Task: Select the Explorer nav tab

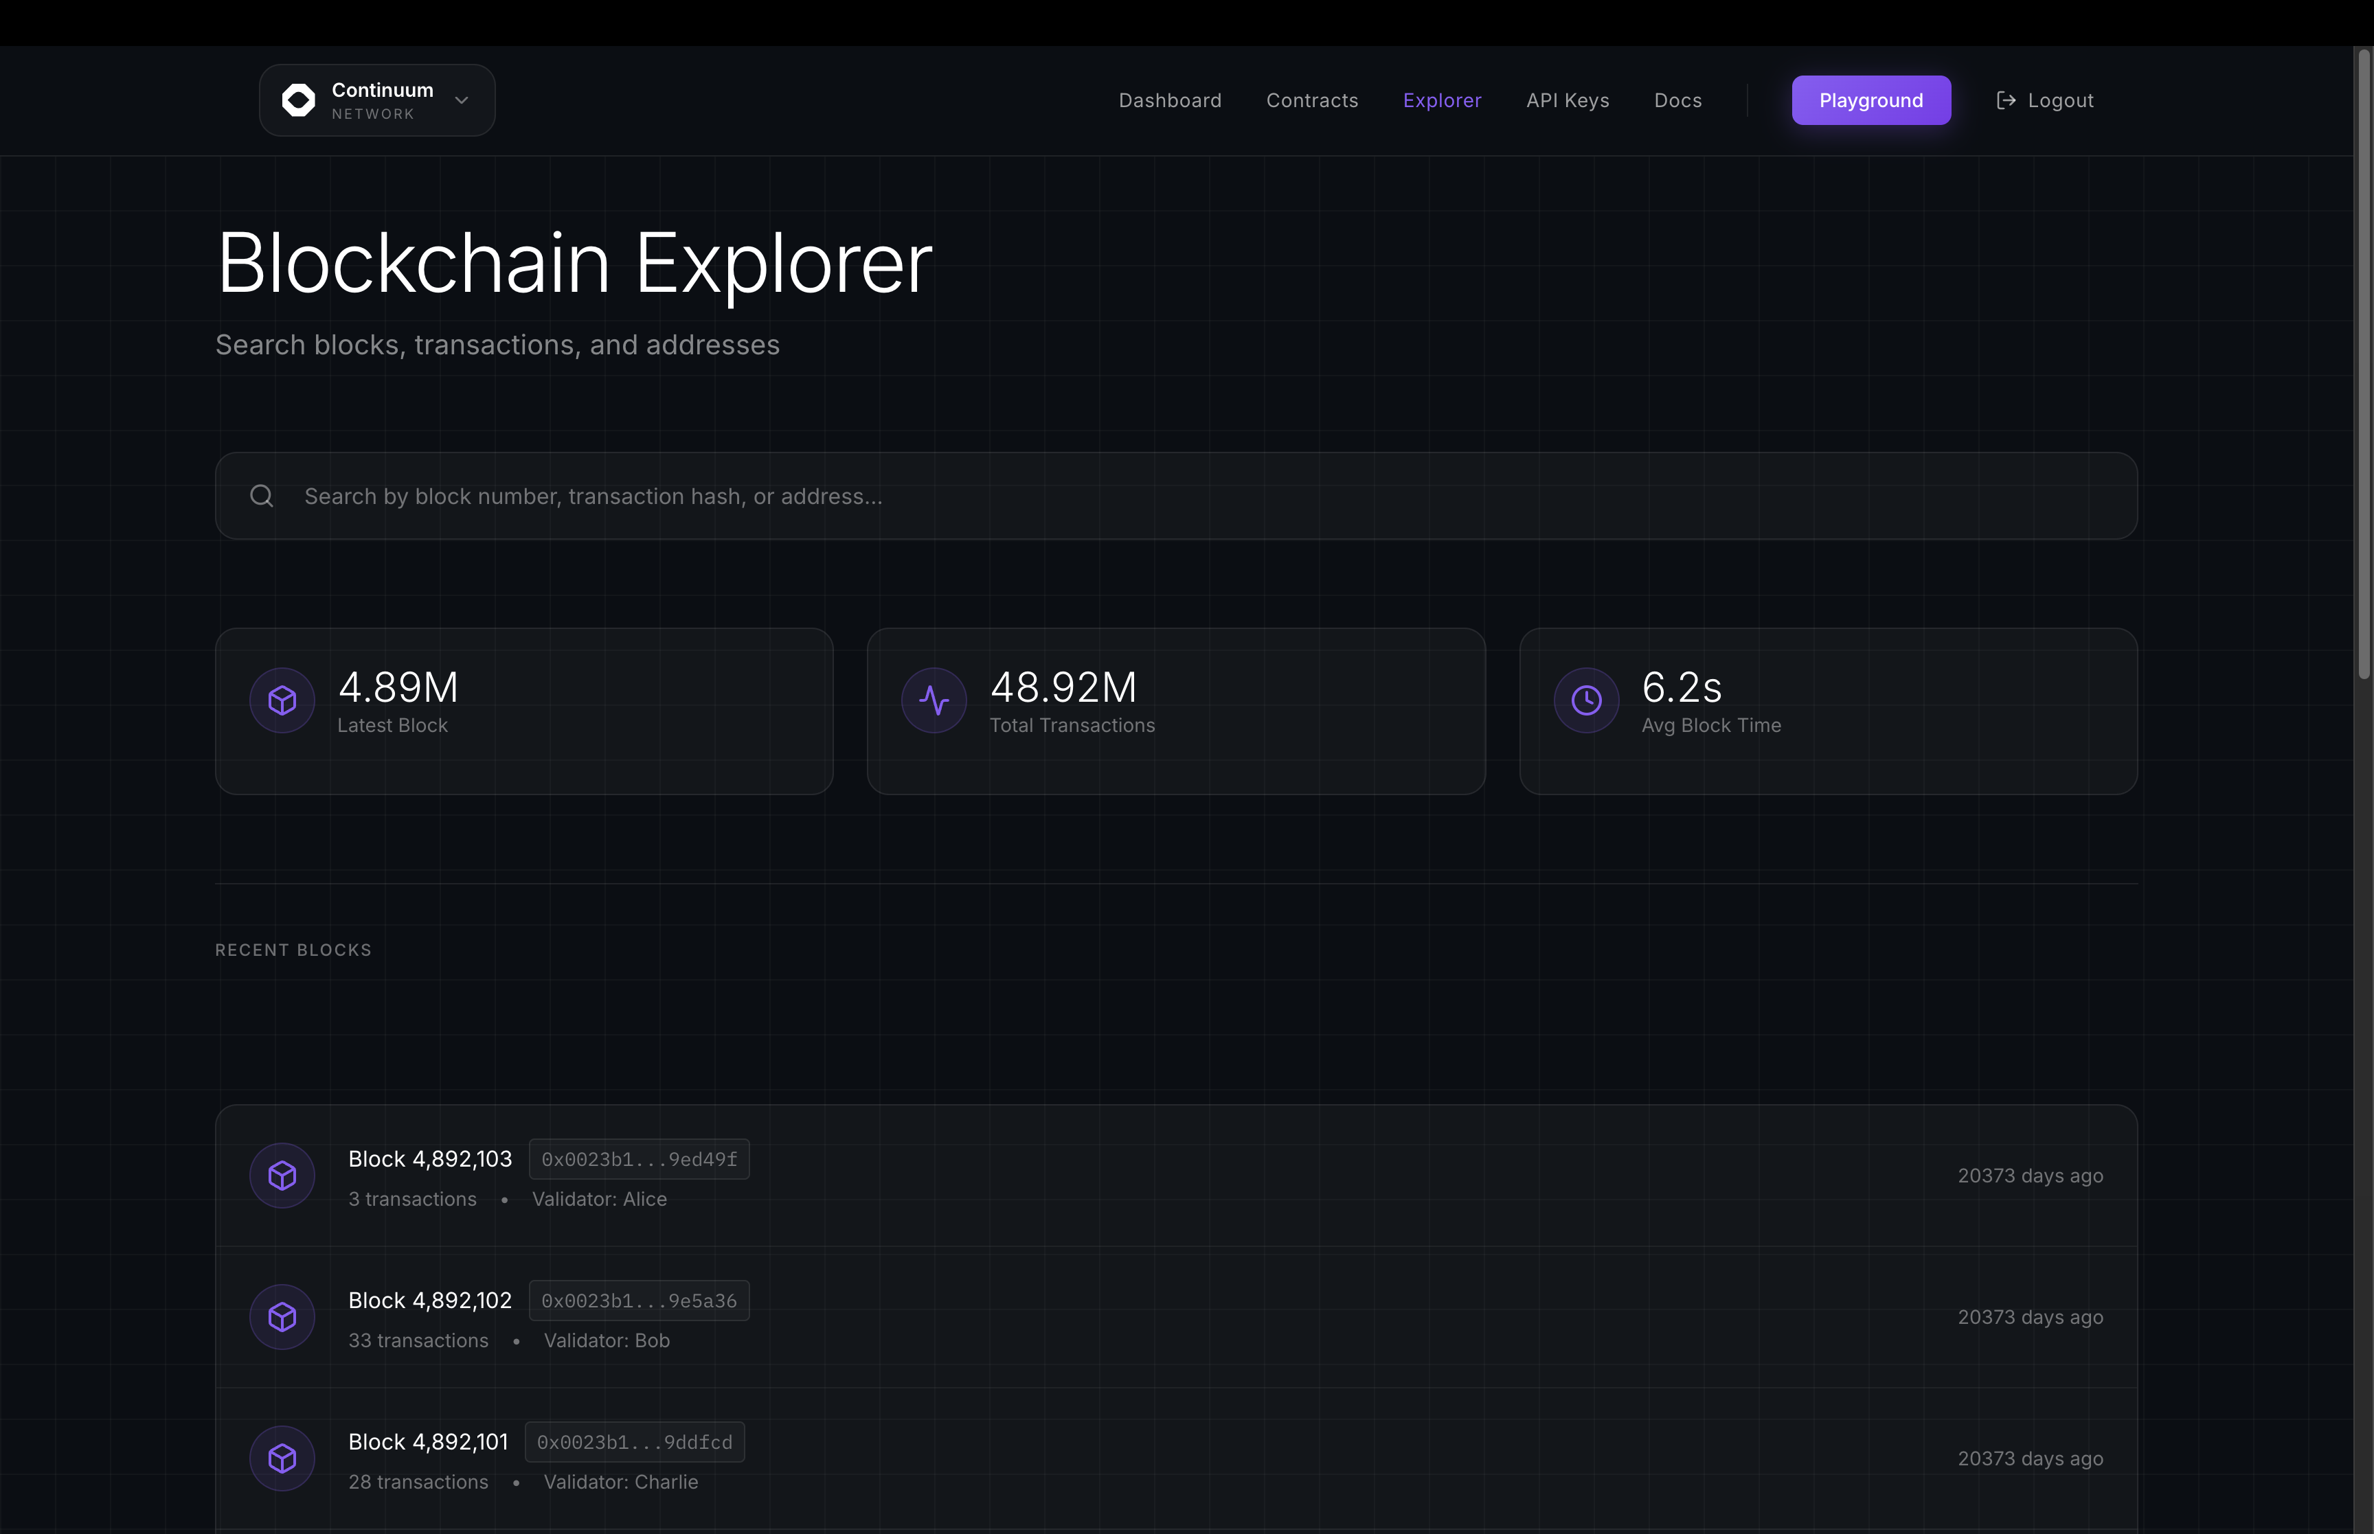Action: tap(1442, 101)
